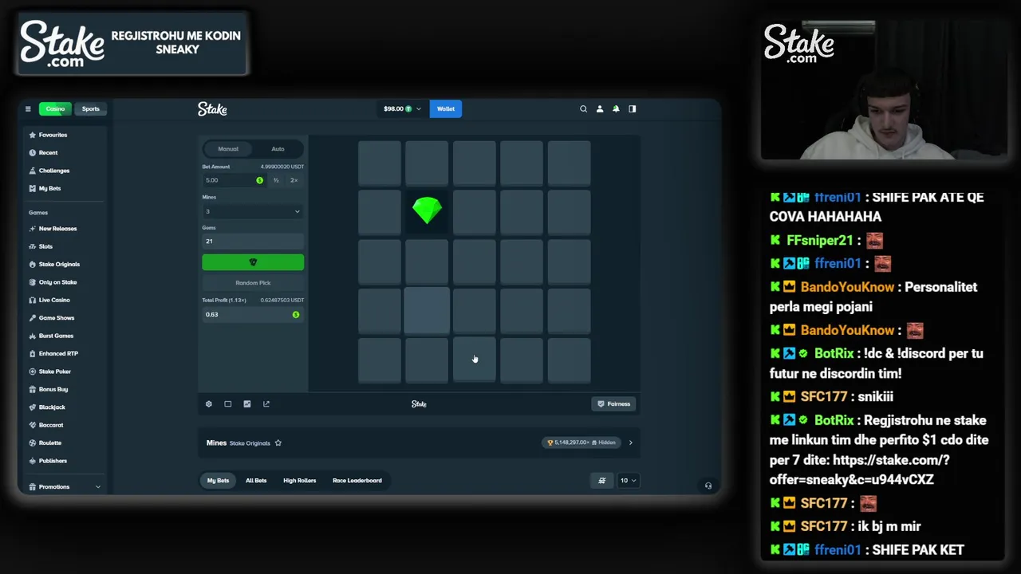Image resolution: width=1021 pixels, height=574 pixels.
Task: Toggle theatre mode rectangle icon
Action: [x=228, y=404]
